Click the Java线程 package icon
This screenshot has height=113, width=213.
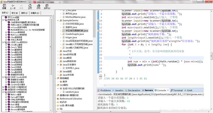coord(61,72)
